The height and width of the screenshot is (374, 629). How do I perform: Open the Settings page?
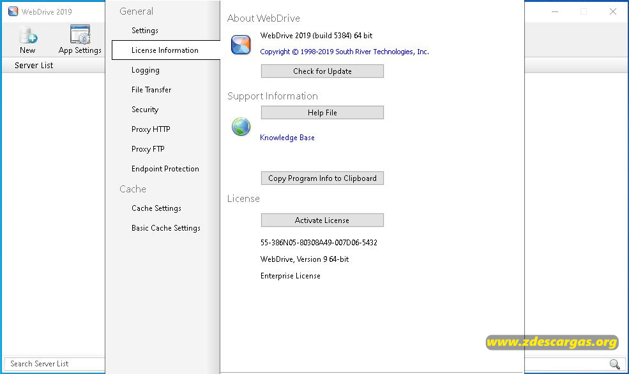145,31
